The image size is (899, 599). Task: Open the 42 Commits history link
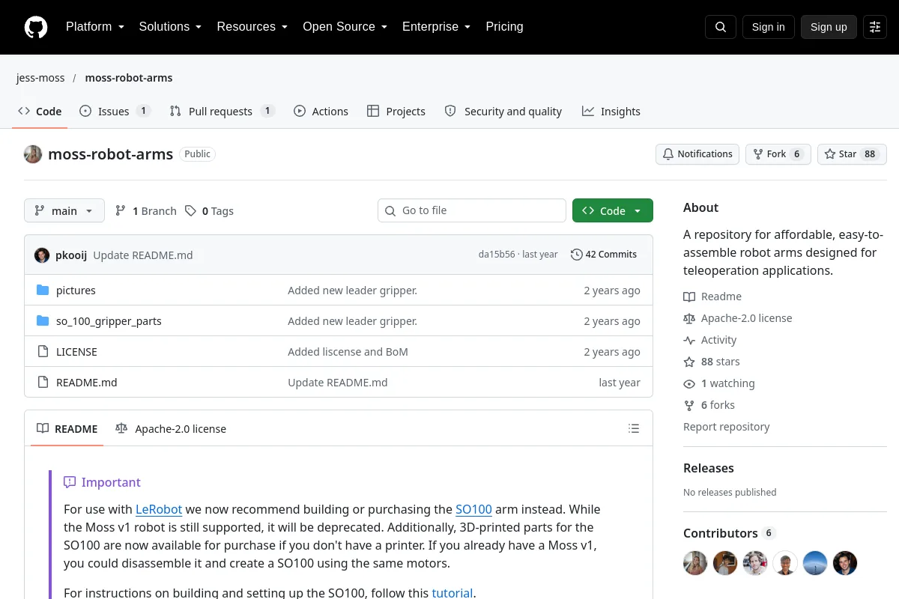[x=604, y=255]
